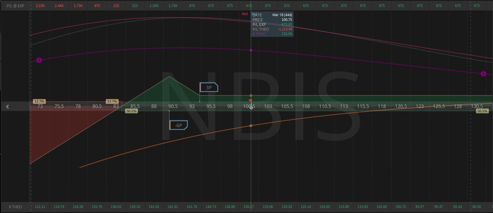
Task: Select the 3P position tag
Action: click(x=209, y=87)
